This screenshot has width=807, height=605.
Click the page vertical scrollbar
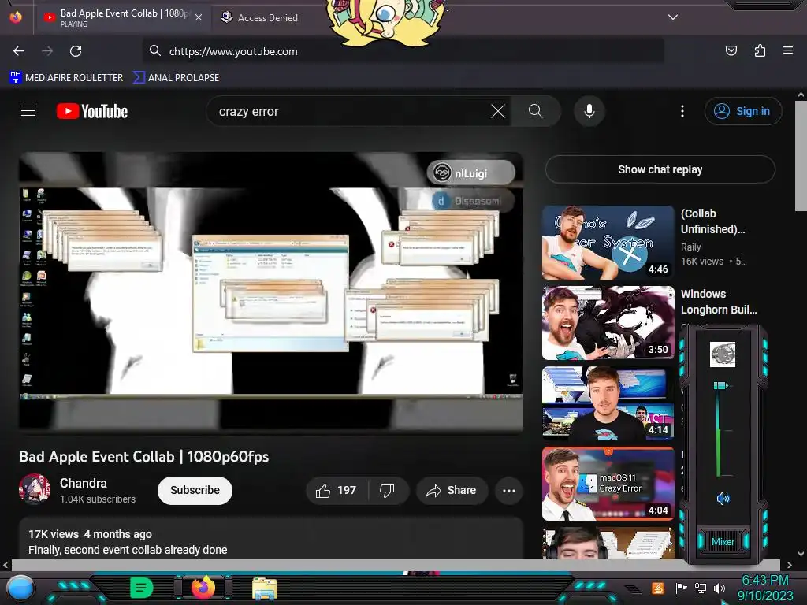[x=801, y=155]
